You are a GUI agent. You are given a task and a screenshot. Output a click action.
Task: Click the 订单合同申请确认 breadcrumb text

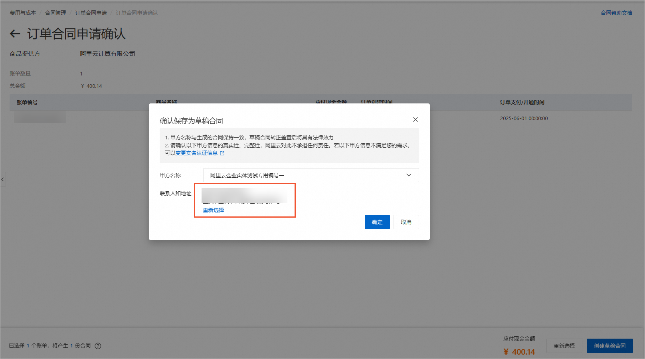click(x=137, y=13)
